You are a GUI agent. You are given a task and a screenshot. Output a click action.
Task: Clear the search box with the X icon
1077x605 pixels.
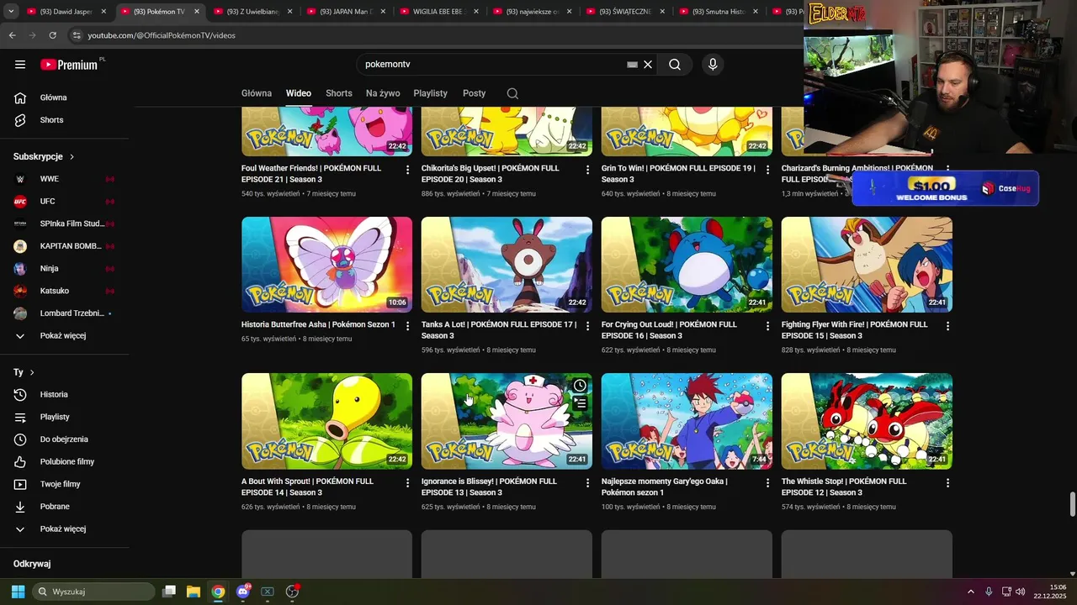(648, 65)
